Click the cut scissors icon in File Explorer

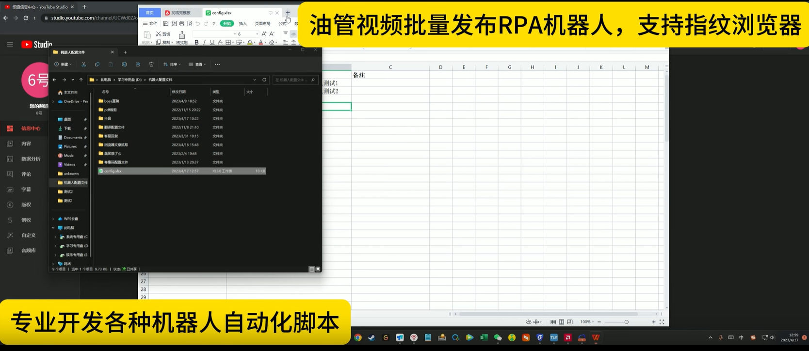point(83,64)
